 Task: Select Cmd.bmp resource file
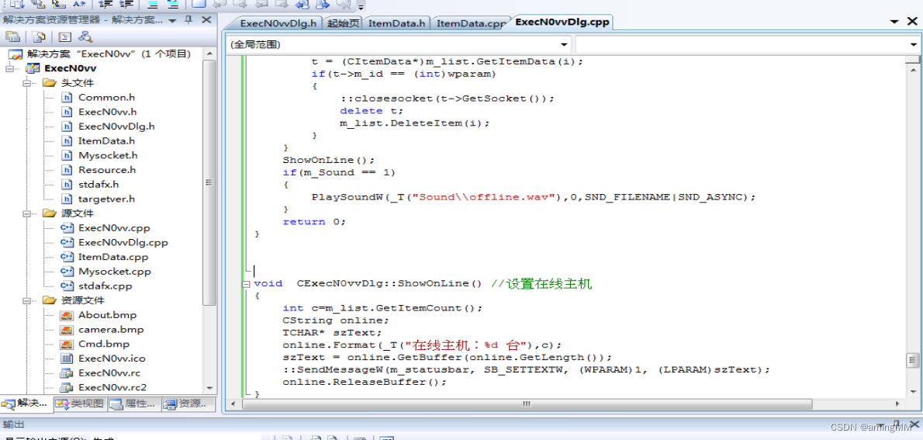coord(104,344)
